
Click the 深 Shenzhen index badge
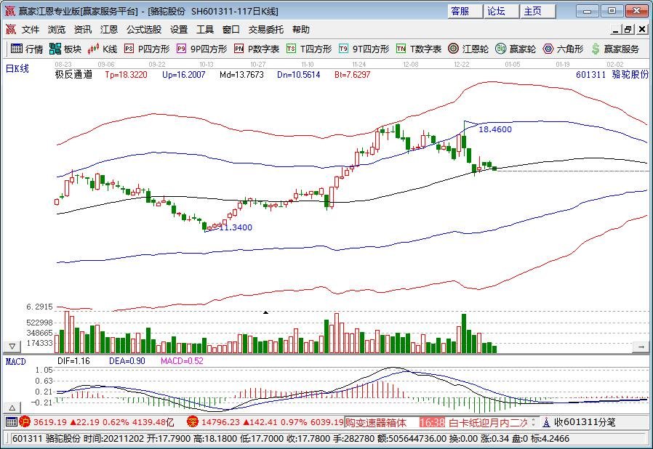coord(193,422)
